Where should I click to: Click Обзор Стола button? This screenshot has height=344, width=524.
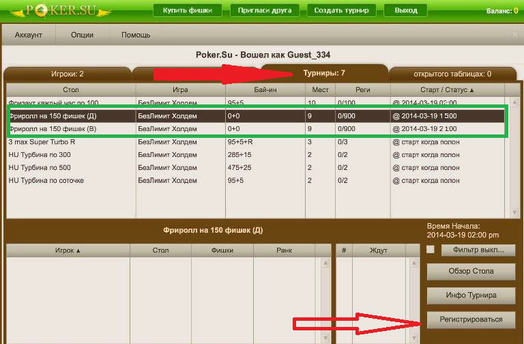tap(471, 272)
